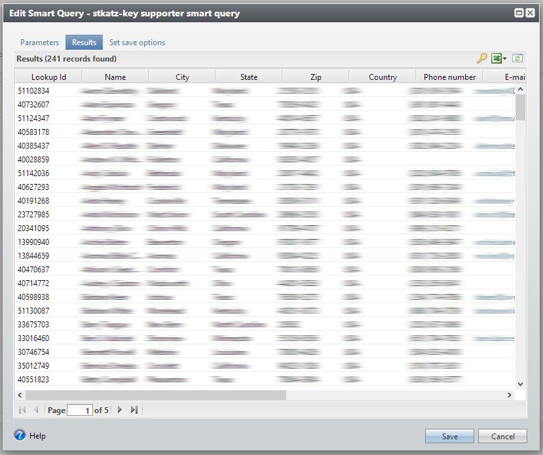The height and width of the screenshot is (455, 543).
Task: Open the Excel export dropdown arrow
Action: (x=504, y=59)
